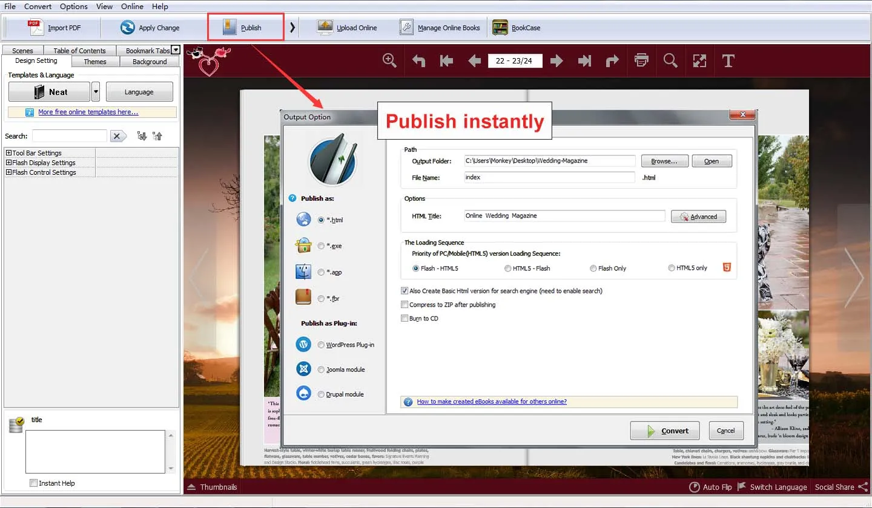This screenshot has width=872, height=508.
Task: Click the toolbar overflow chevron after Publish
Action: point(292,27)
